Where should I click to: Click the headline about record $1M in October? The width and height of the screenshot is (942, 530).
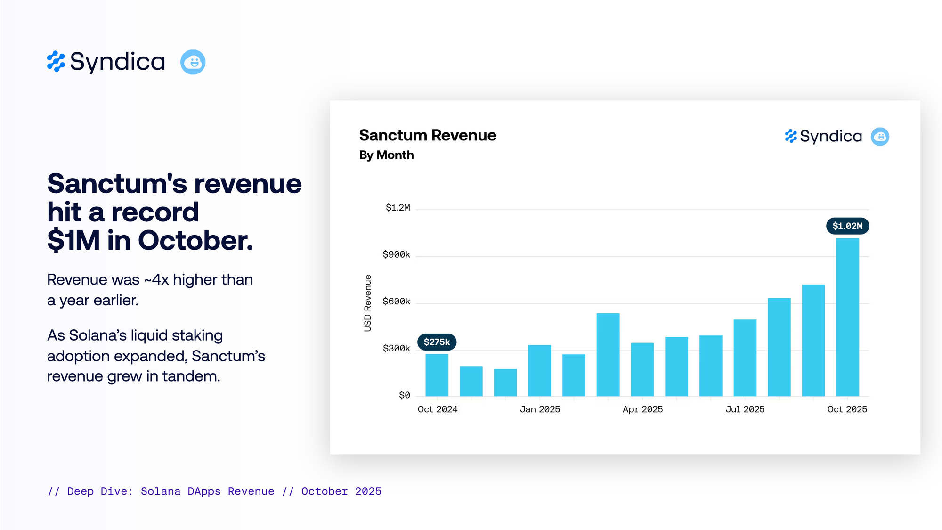point(174,212)
